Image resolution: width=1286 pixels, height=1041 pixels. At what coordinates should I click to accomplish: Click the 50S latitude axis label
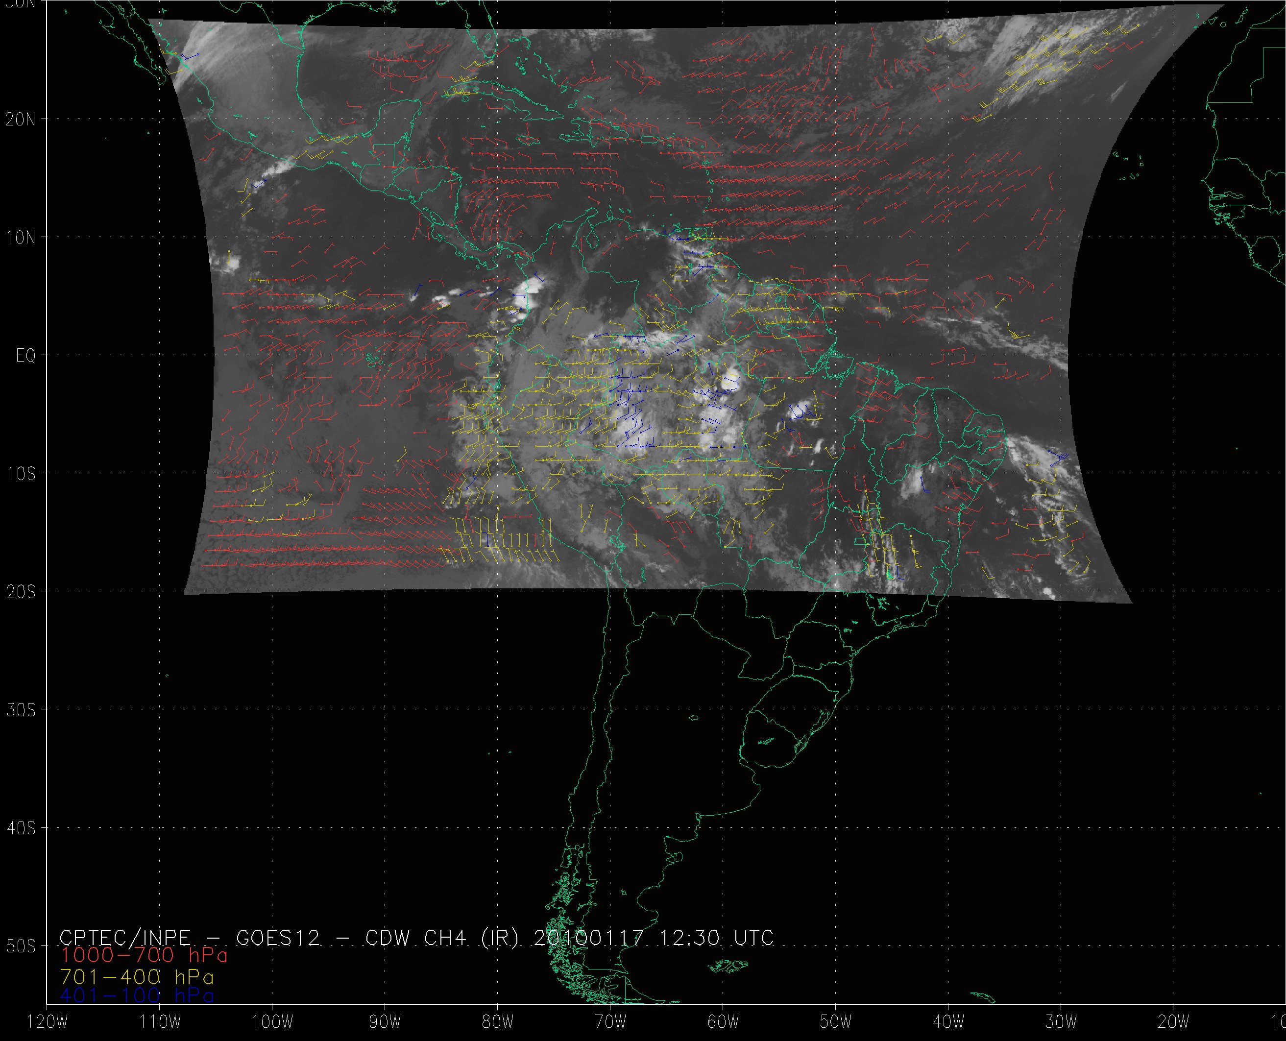[21, 946]
